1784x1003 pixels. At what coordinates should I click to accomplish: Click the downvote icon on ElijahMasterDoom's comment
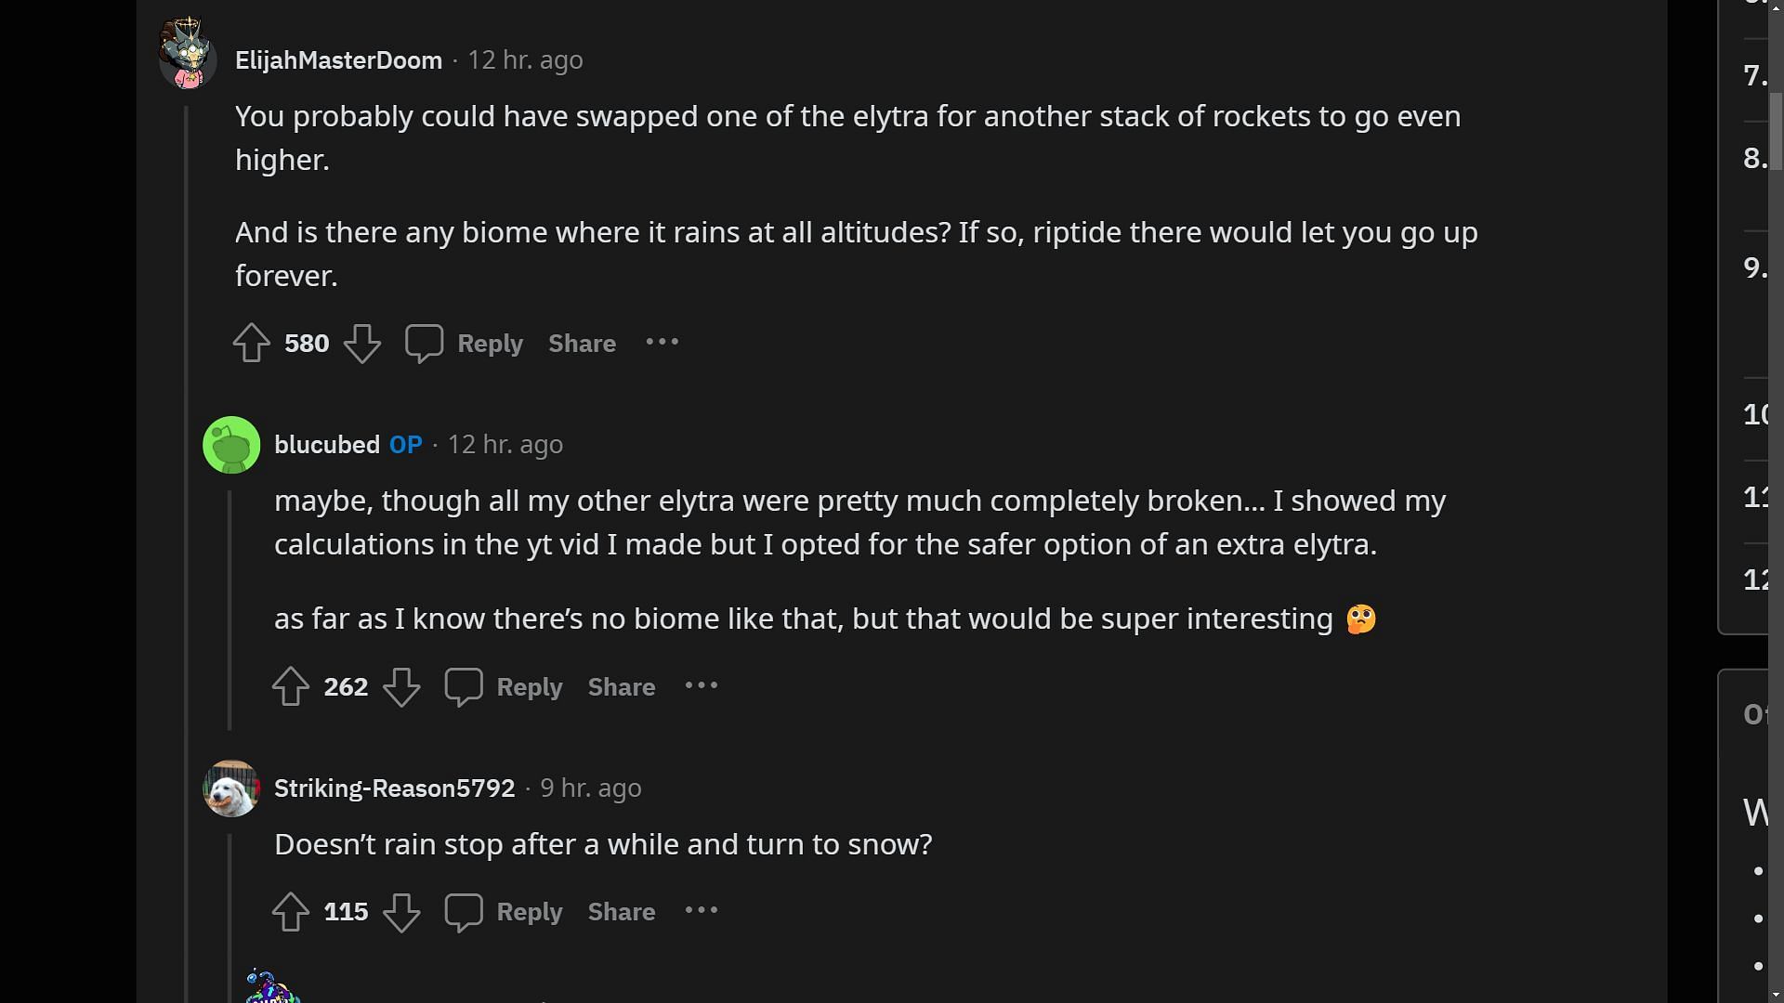pos(362,343)
